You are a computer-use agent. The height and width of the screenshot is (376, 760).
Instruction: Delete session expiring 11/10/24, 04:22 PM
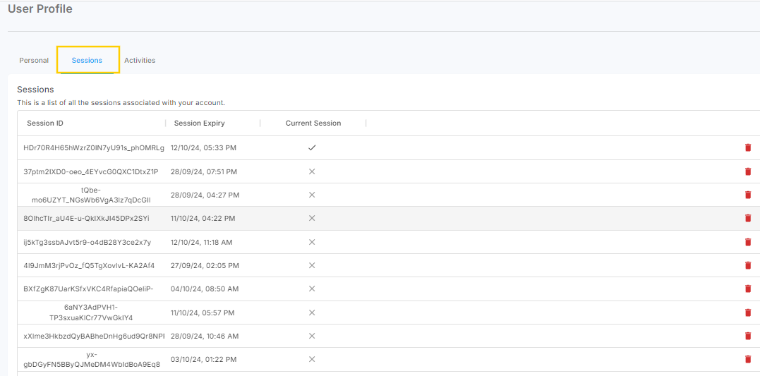click(748, 218)
